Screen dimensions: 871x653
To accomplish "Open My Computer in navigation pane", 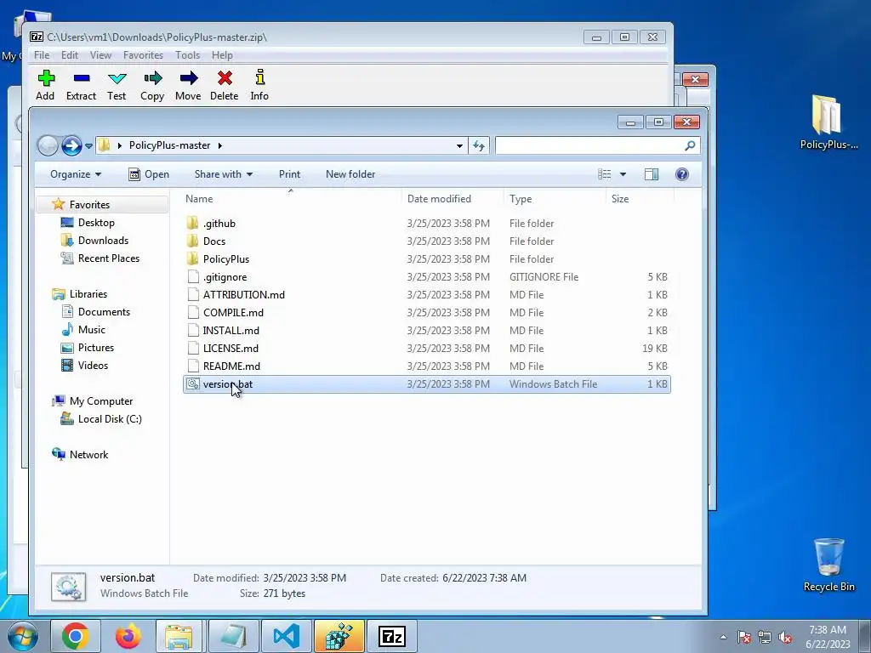I will click(x=101, y=401).
